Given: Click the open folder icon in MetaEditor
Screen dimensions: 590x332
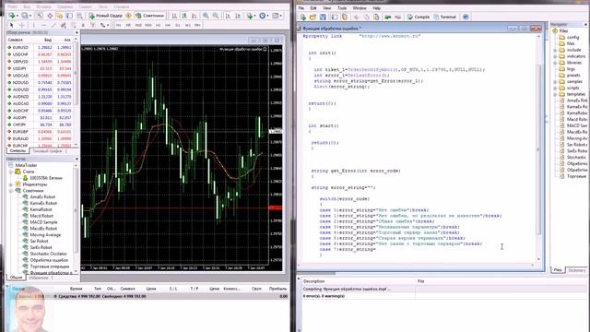Looking at the screenshot, I should coord(313,17).
